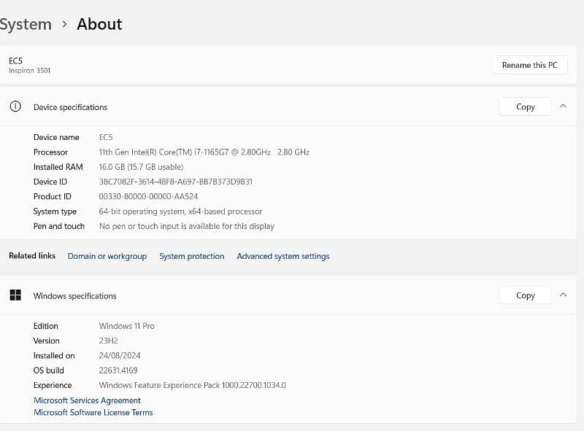
Task: Copy the Device specifications details
Action: click(525, 106)
